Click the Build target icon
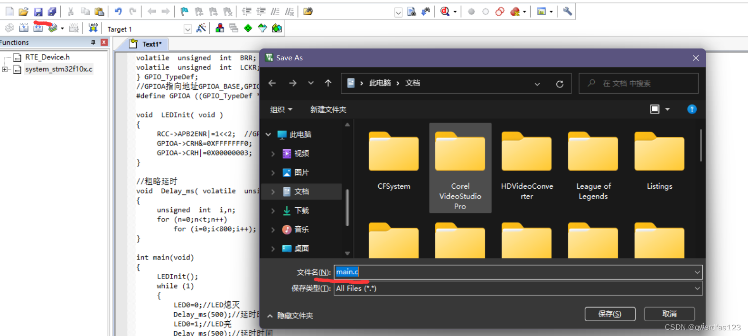This screenshot has height=336, width=748. click(x=24, y=29)
